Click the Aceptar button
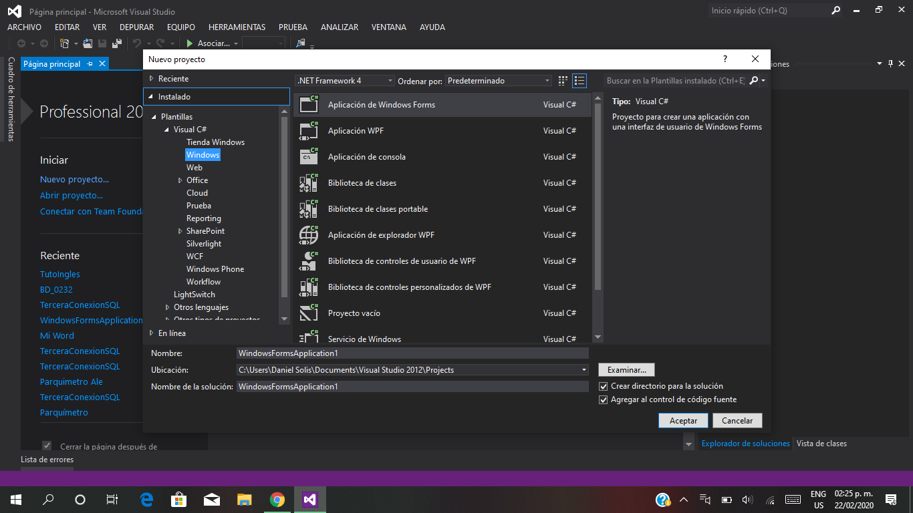This screenshot has height=513, width=913. (x=683, y=421)
